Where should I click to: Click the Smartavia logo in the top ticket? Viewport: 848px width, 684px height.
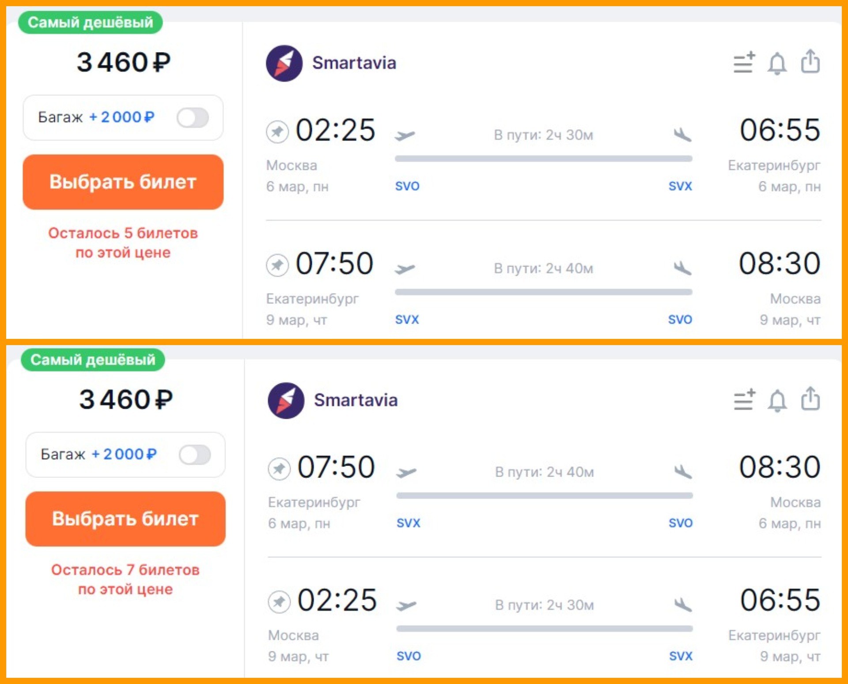pyautogui.click(x=284, y=63)
